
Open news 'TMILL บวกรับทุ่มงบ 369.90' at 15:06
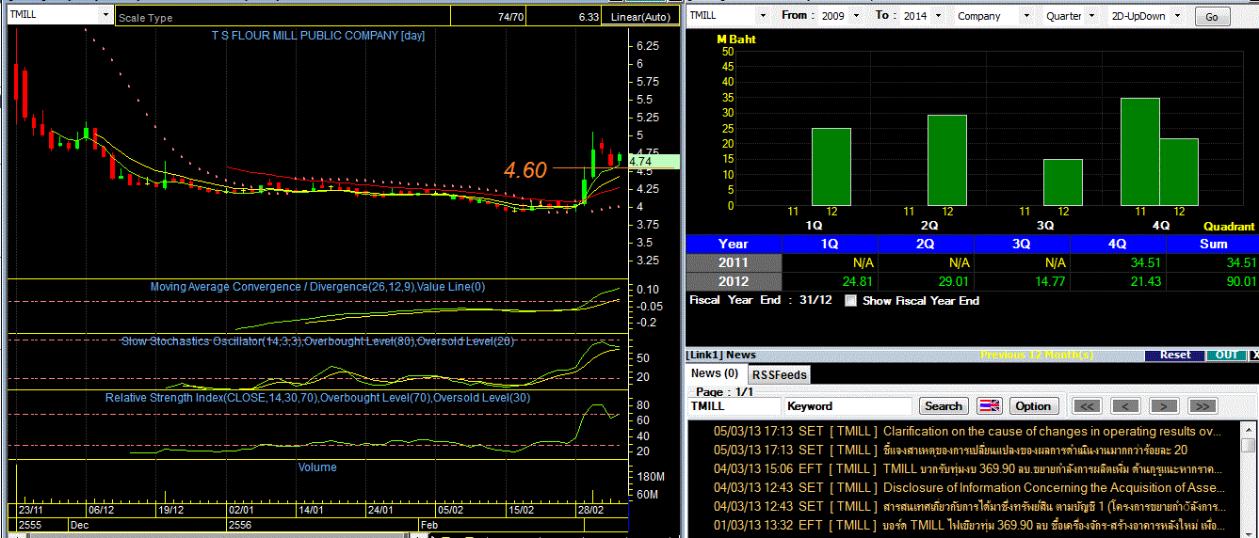[x=967, y=468]
